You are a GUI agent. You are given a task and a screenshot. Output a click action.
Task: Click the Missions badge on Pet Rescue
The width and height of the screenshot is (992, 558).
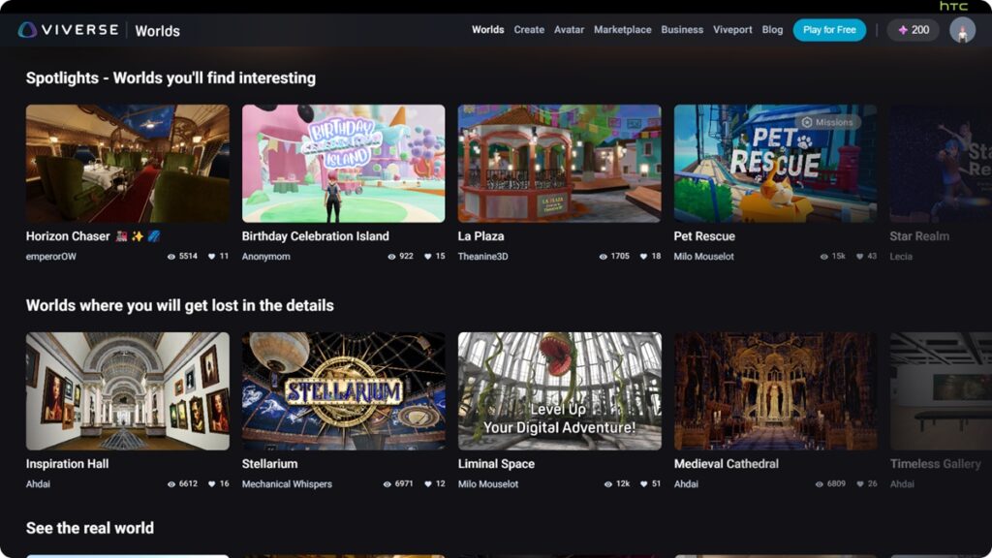(x=827, y=122)
